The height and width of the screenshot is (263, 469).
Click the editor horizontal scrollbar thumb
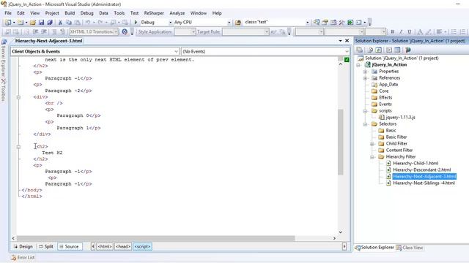155,238
